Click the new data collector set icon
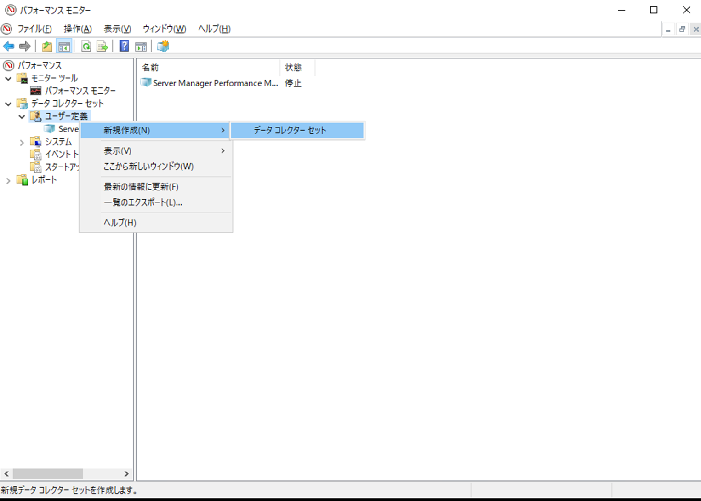 point(163,46)
